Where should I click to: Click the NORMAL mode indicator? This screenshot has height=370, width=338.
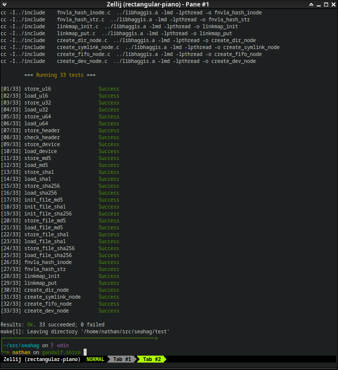(96, 359)
